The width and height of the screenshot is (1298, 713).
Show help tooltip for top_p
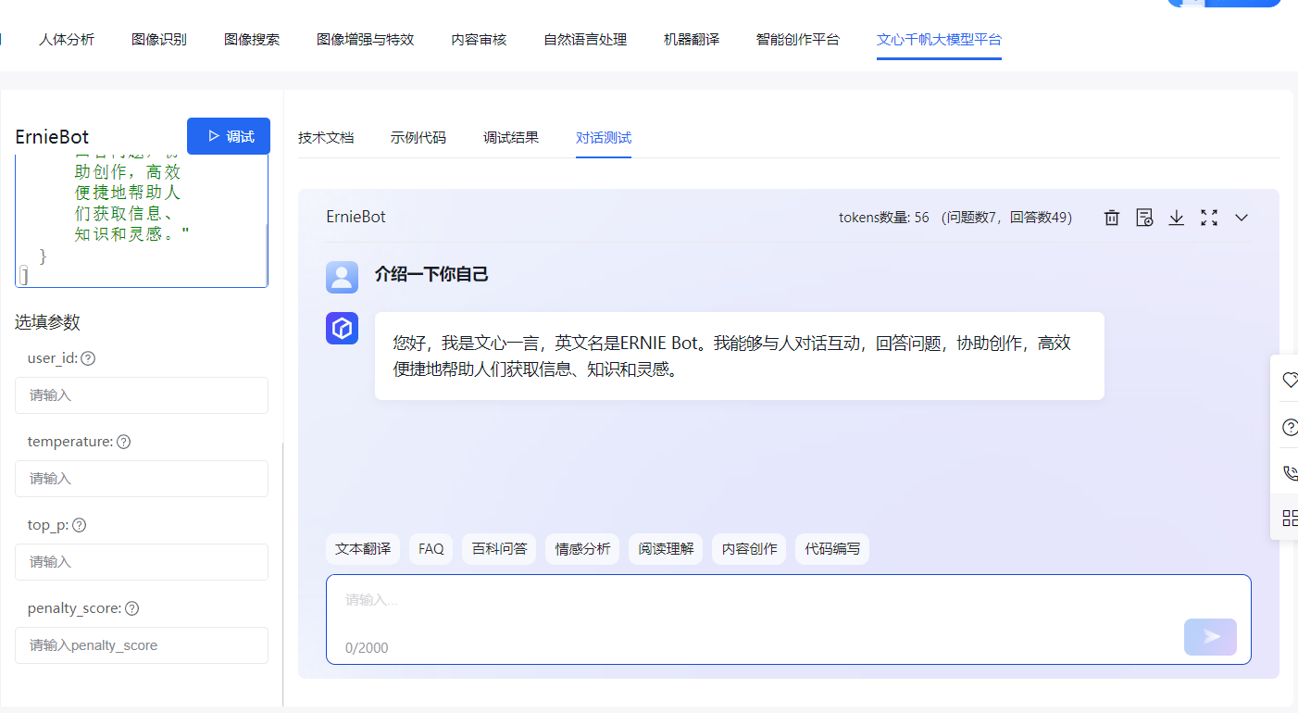(79, 525)
